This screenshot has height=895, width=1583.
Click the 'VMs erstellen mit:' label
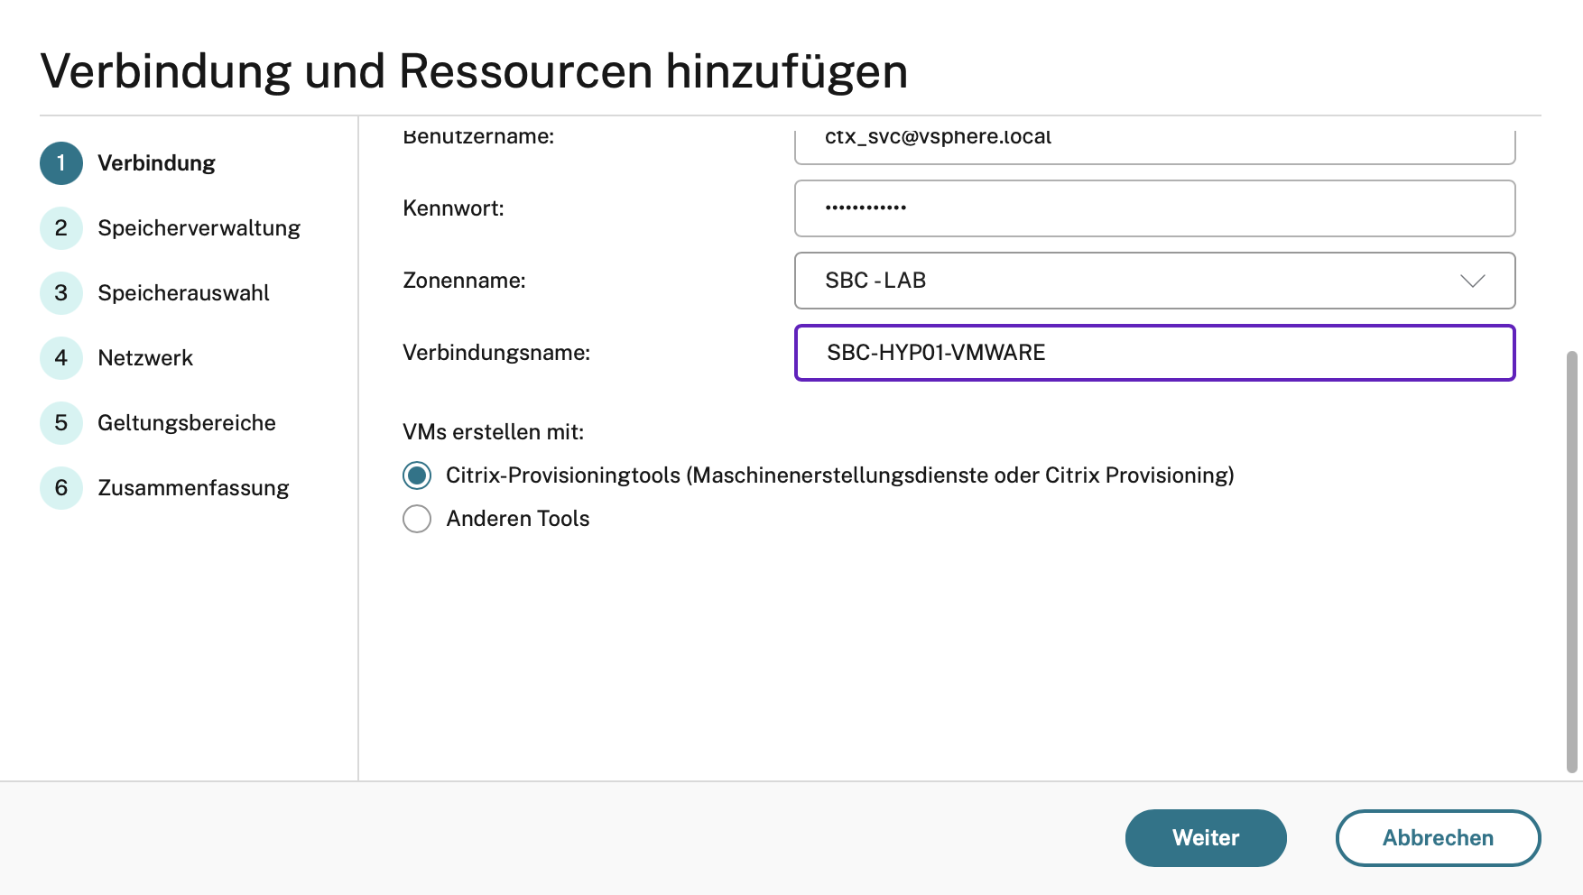pyautogui.click(x=494, y=432)
